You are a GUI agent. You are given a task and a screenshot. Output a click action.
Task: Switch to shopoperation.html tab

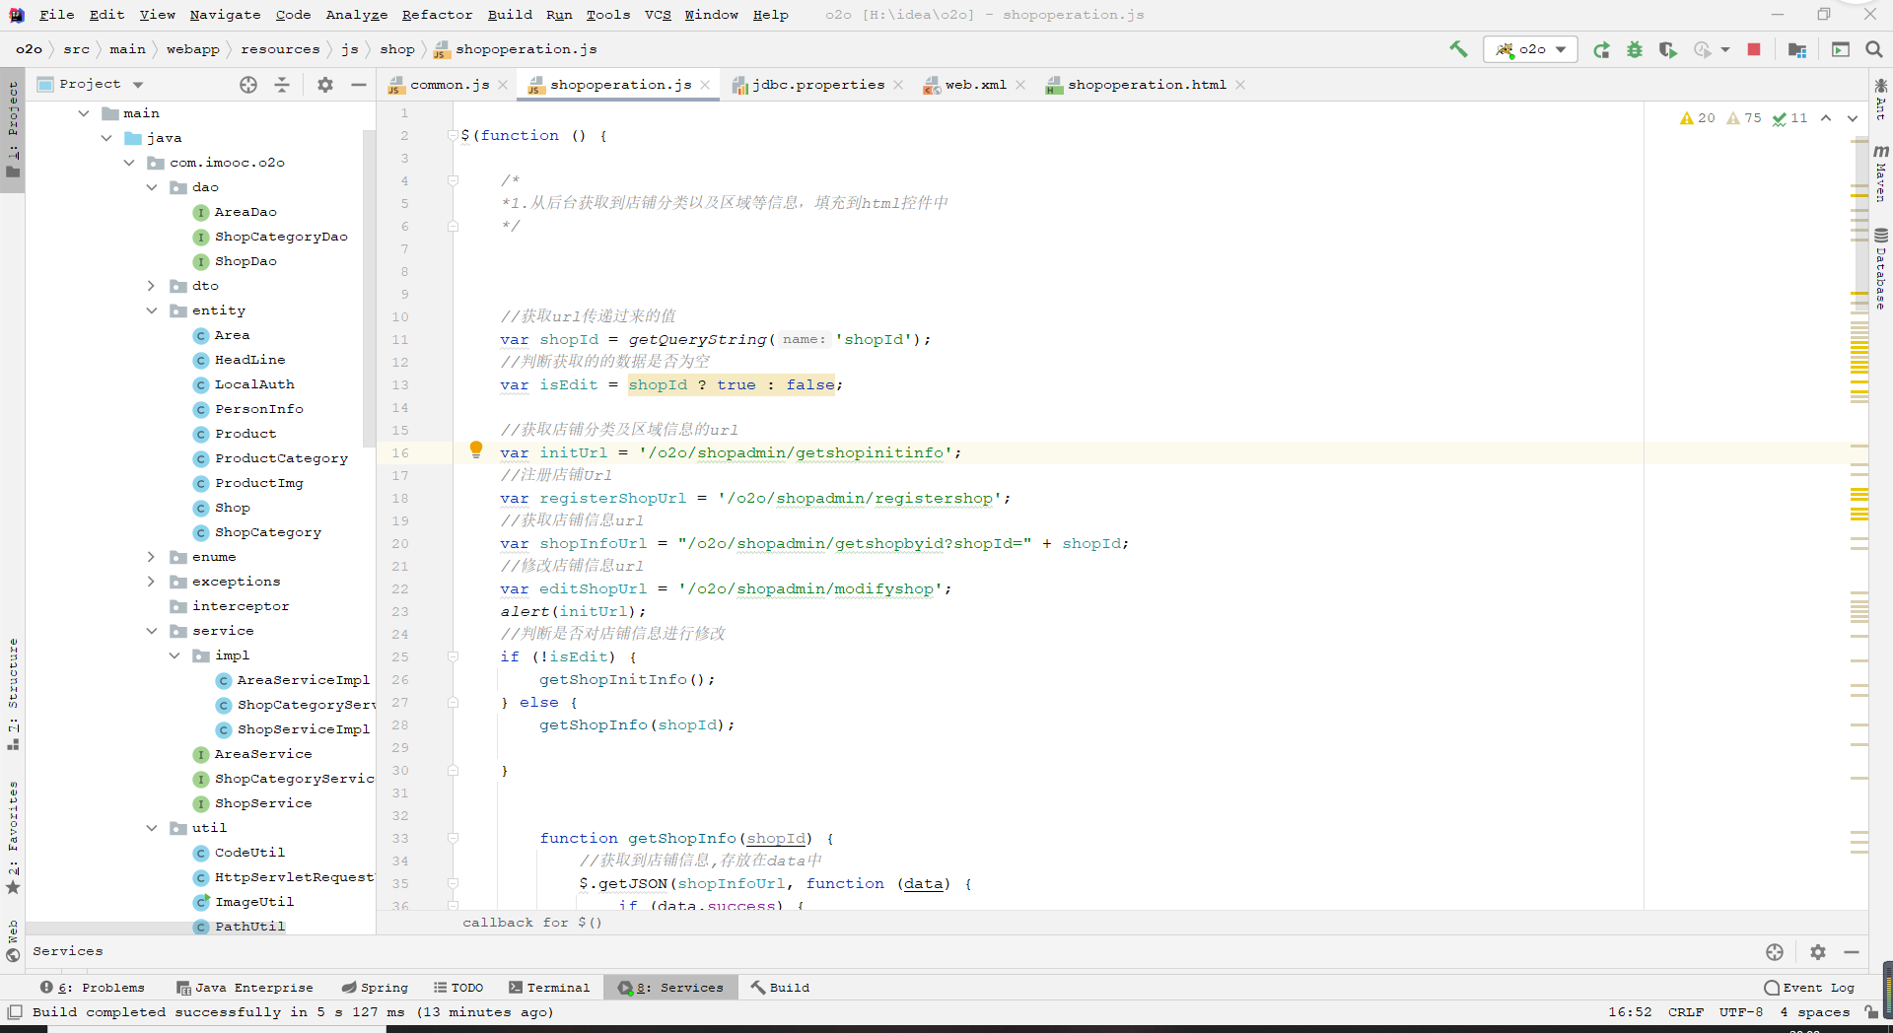1147,85
